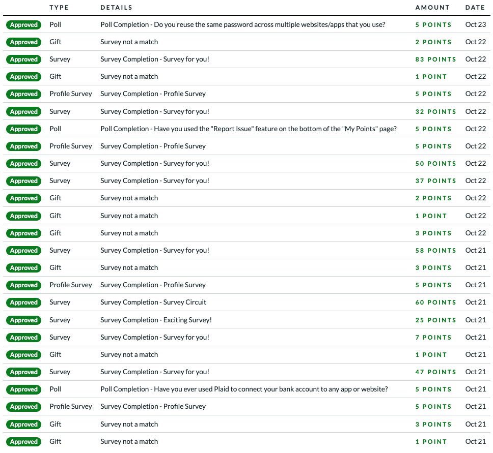Open the Plaid bank account poll entry

point(244,389)
